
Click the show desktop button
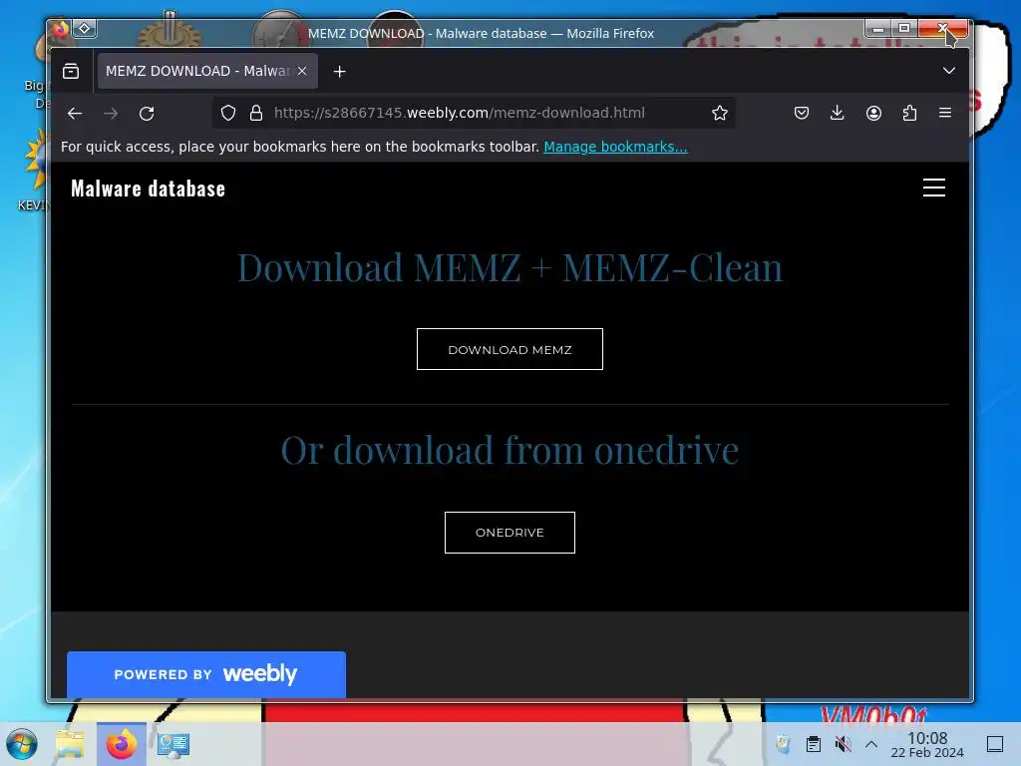995,744
